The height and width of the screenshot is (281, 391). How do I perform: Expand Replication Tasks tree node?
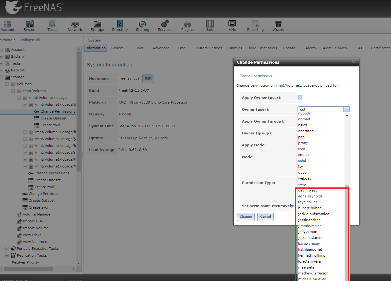[7, 255]
